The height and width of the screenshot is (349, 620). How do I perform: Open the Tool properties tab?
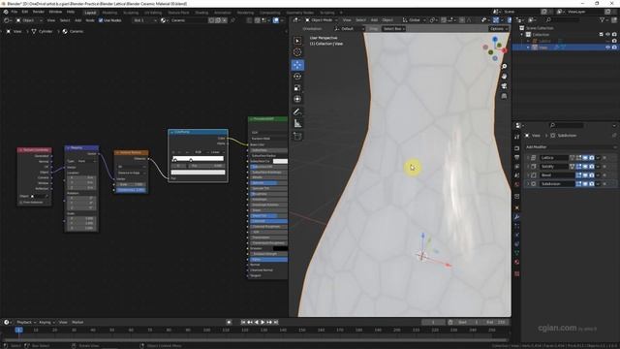pyautogui.click(x=516, y=137)
